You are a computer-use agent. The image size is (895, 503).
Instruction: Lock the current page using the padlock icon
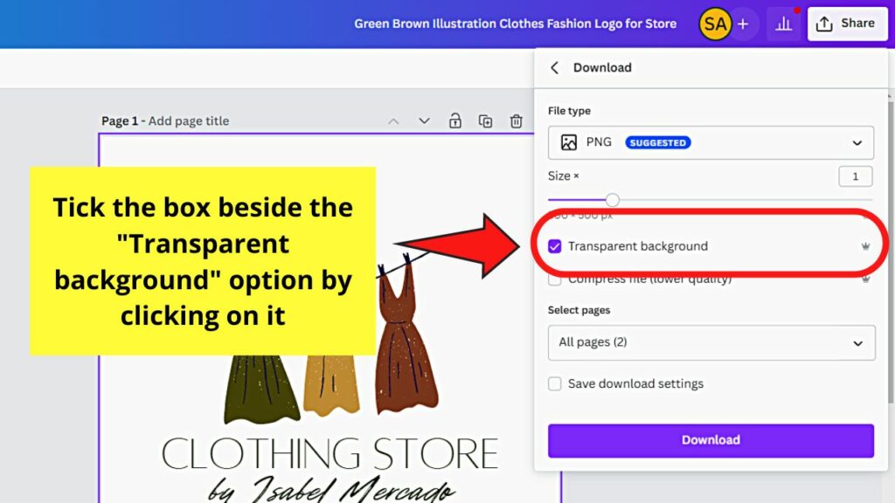(454, 121)
